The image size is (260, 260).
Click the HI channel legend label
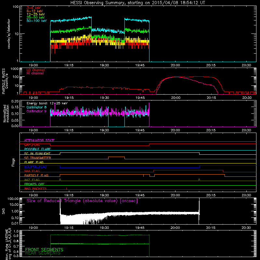pyautogui.click(x=35, y=73)
